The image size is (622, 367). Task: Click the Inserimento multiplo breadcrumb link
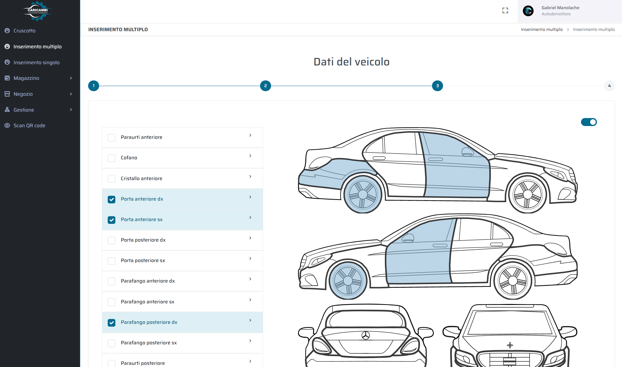tap(542, 29)
